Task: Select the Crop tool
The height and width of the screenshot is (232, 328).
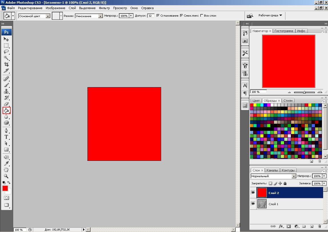Action: (x=6, y=64)
